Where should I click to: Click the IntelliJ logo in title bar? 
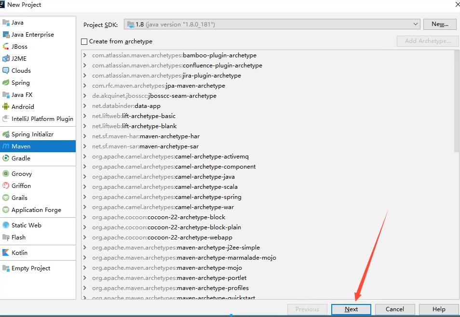pos(2,4)
